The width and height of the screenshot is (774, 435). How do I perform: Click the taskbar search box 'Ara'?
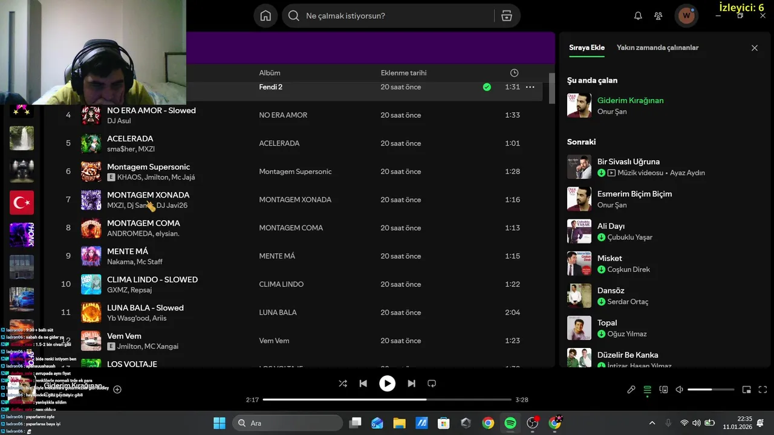pos(287,423)
